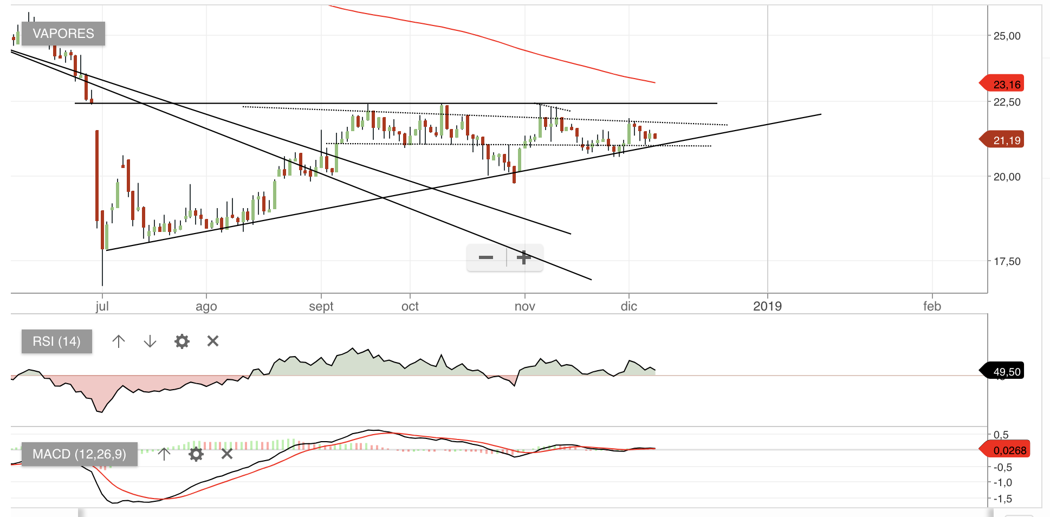Viewport: 1050px width, 517px height.
Task: Click the 0,5 MACD axis label
Action: point(1001,435)
